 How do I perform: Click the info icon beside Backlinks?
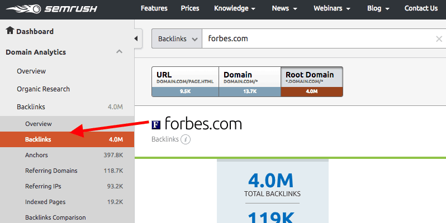pos(186,139)
